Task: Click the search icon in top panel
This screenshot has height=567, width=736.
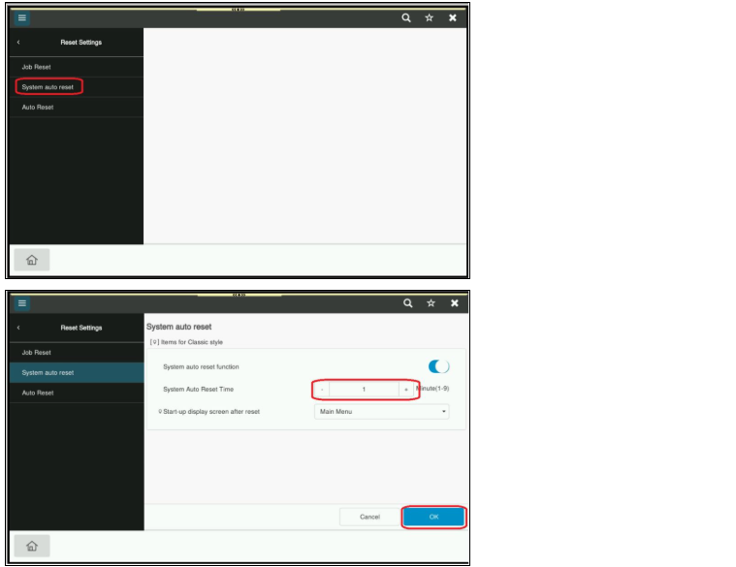Action: [x=406, y=17]
